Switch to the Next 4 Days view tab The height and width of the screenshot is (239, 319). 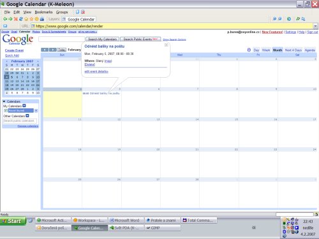(293, 50)
